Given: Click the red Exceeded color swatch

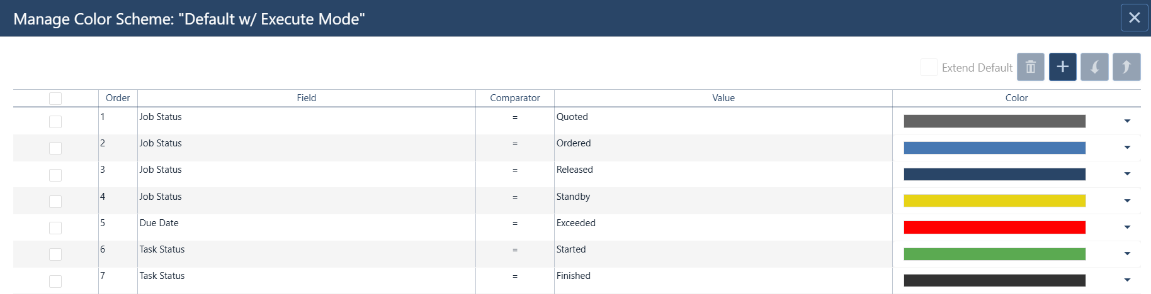Looking at the screenshot, I should point(994,227).
